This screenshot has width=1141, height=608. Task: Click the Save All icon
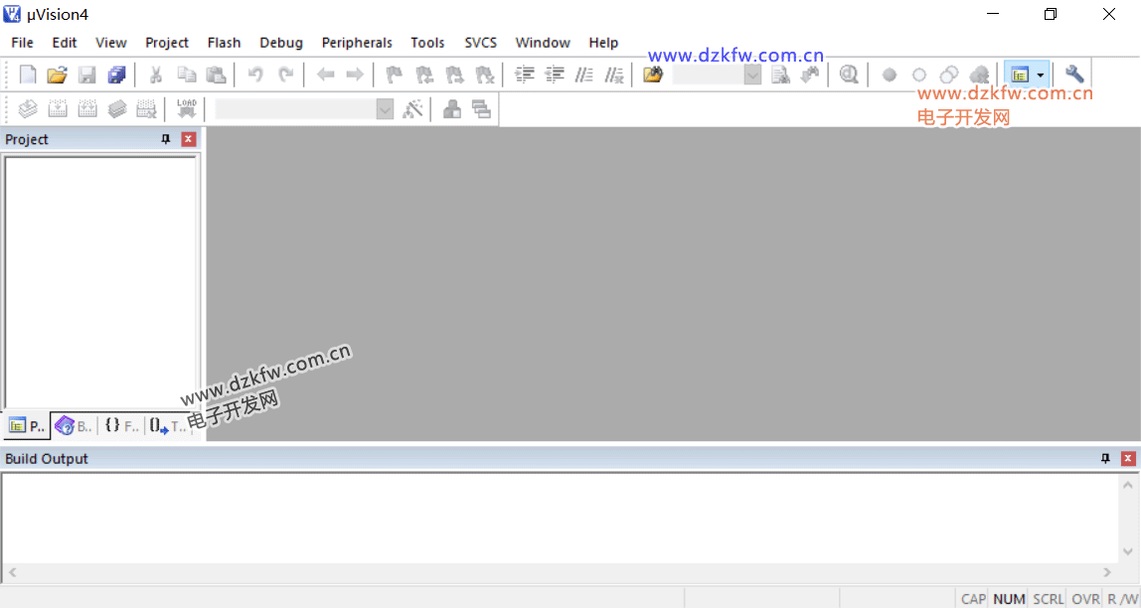point(117,75)
